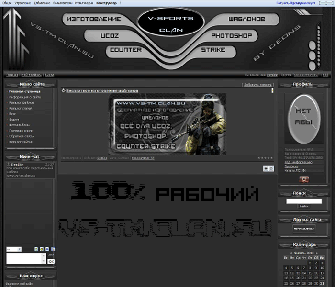This screenshot has height=287, width=335.
Task: Open the Читать ЛС private messages link
Action: tap(295, 170)
